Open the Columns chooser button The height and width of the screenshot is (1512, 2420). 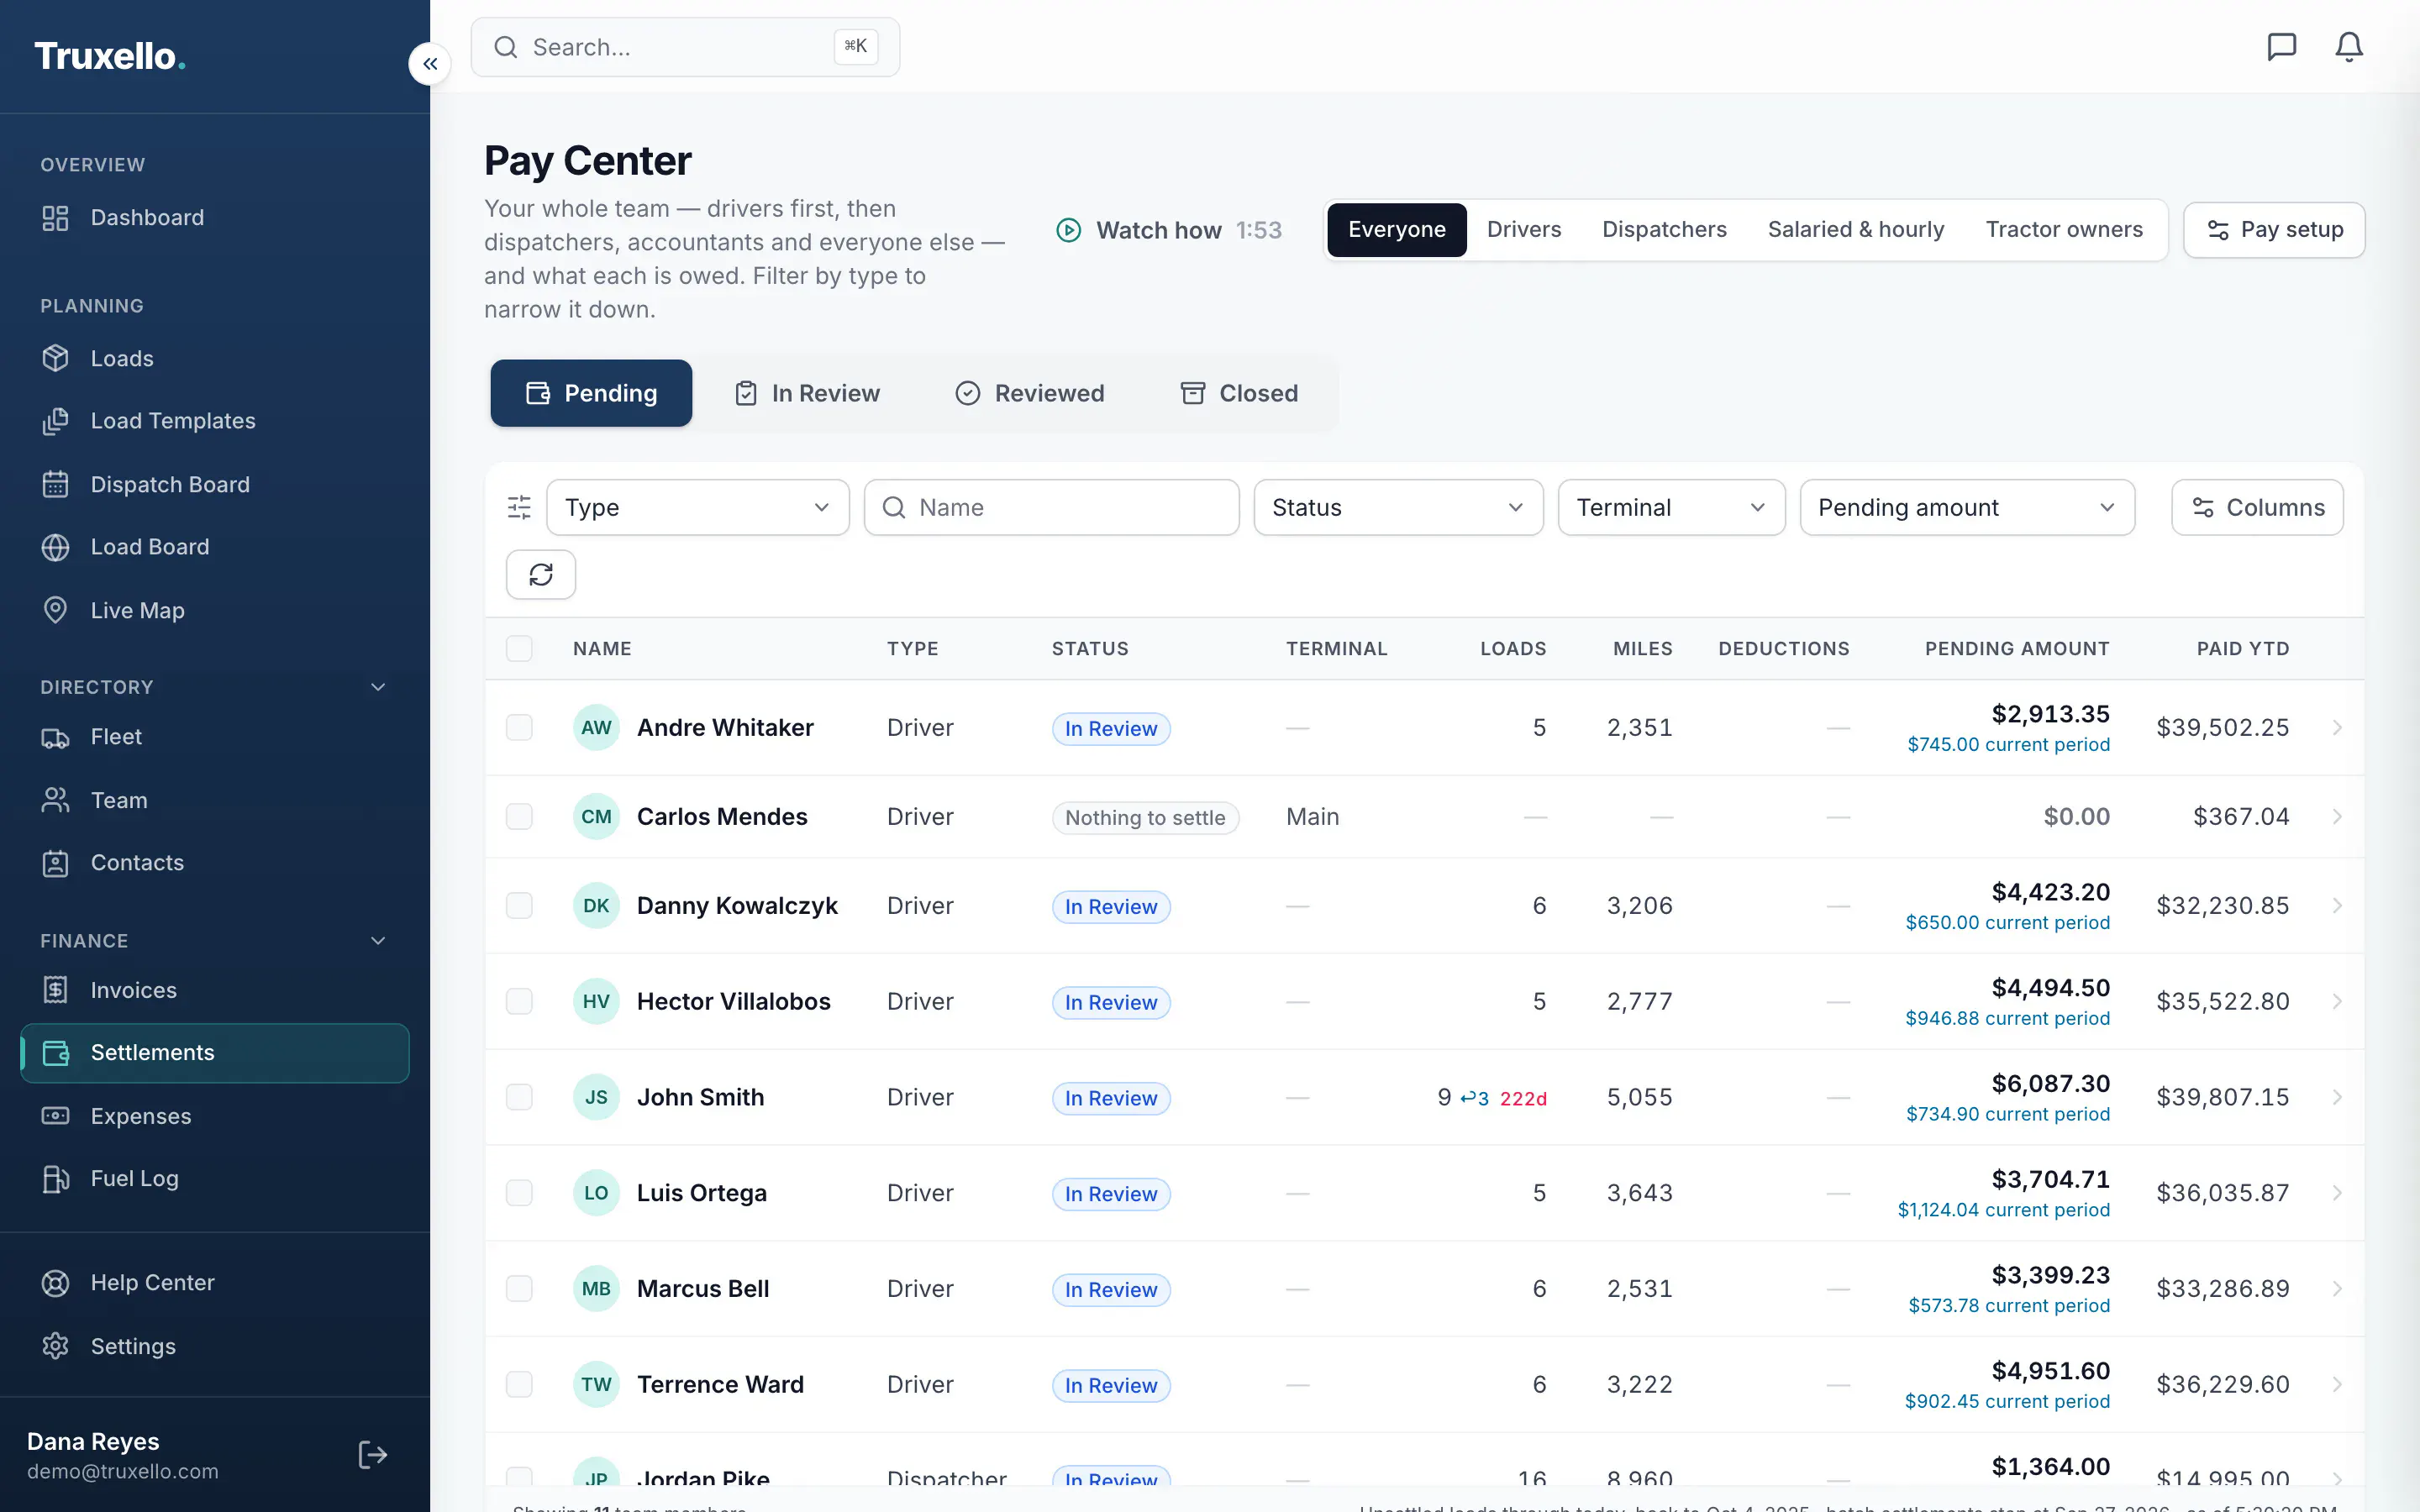(x=2257, y=508)
